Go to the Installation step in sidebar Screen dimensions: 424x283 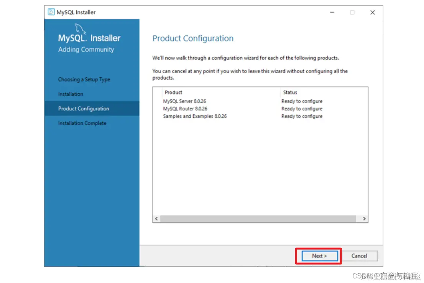pos(71,94)
